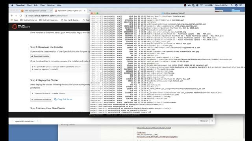Viewport: 252px width, 141px height.
Task: Click the Step 3: Download the Installer heading
Action: [46, 47]
